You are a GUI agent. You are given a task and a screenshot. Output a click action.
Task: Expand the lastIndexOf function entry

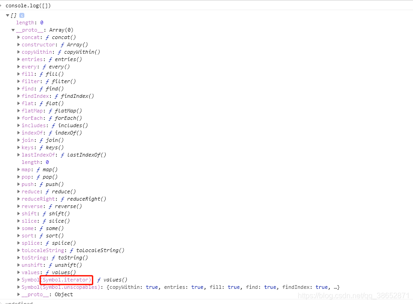click(19, 155)
